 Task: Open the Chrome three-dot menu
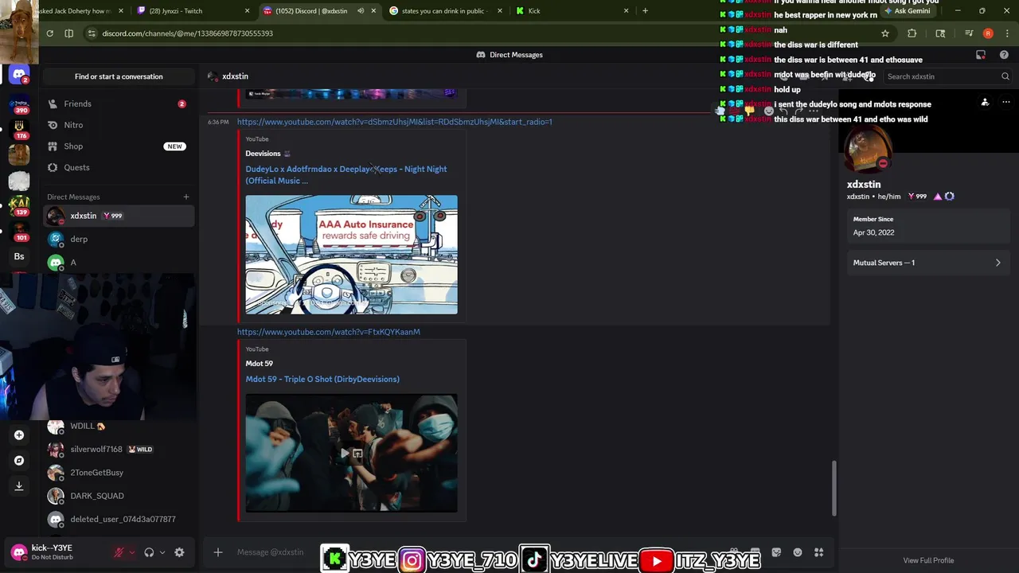[1006, 33]
